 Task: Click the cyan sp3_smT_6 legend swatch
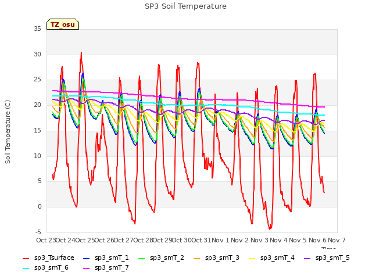click(26, 269)
